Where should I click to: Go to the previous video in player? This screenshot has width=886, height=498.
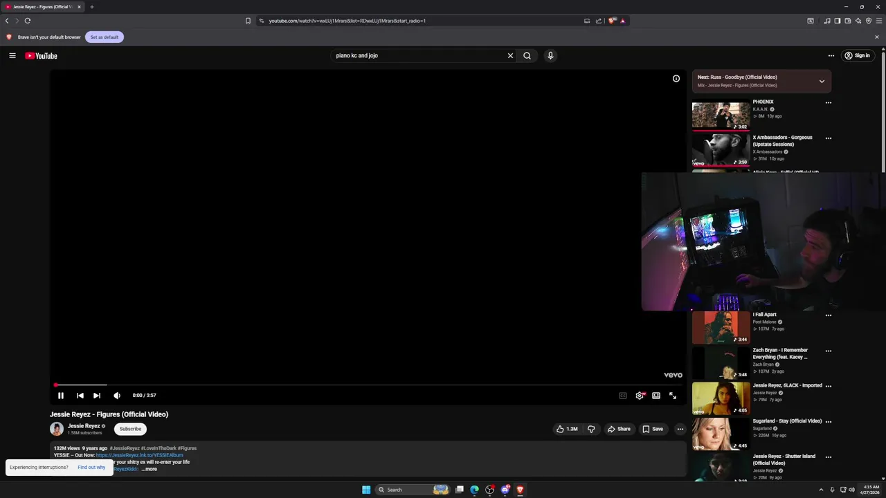click(x=80, y=396)
